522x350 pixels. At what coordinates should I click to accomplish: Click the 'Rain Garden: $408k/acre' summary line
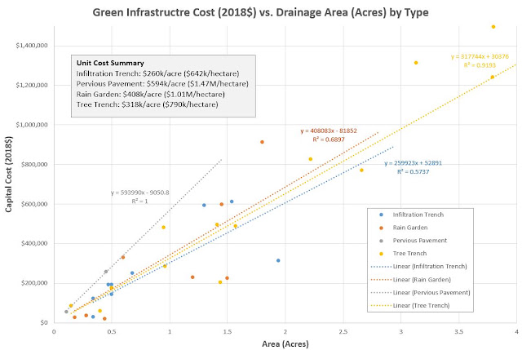(150, 95)
